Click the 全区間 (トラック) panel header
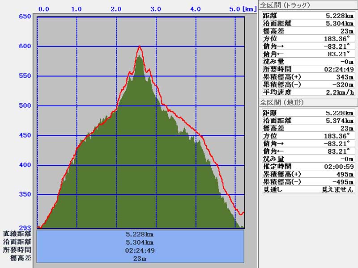 click(286, 5)
